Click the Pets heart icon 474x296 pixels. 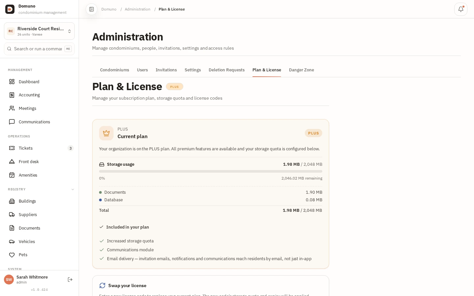[x=12, y=255]
